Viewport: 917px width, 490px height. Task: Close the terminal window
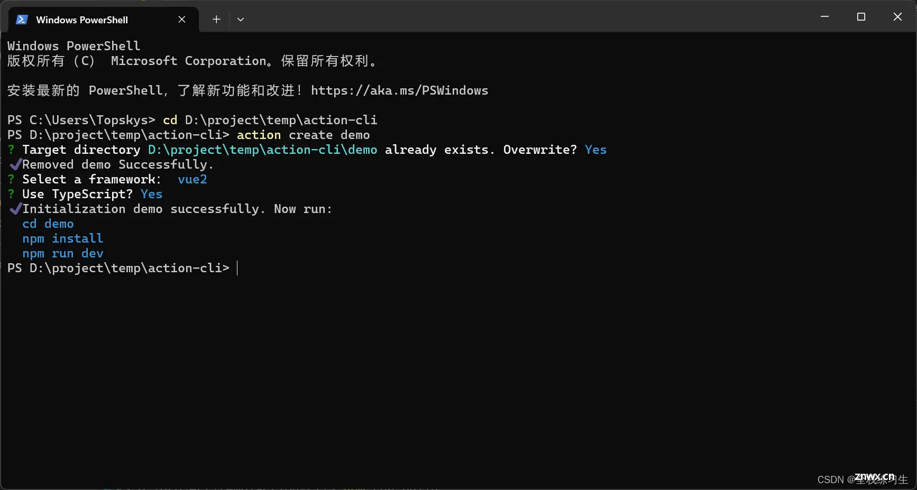897,17
